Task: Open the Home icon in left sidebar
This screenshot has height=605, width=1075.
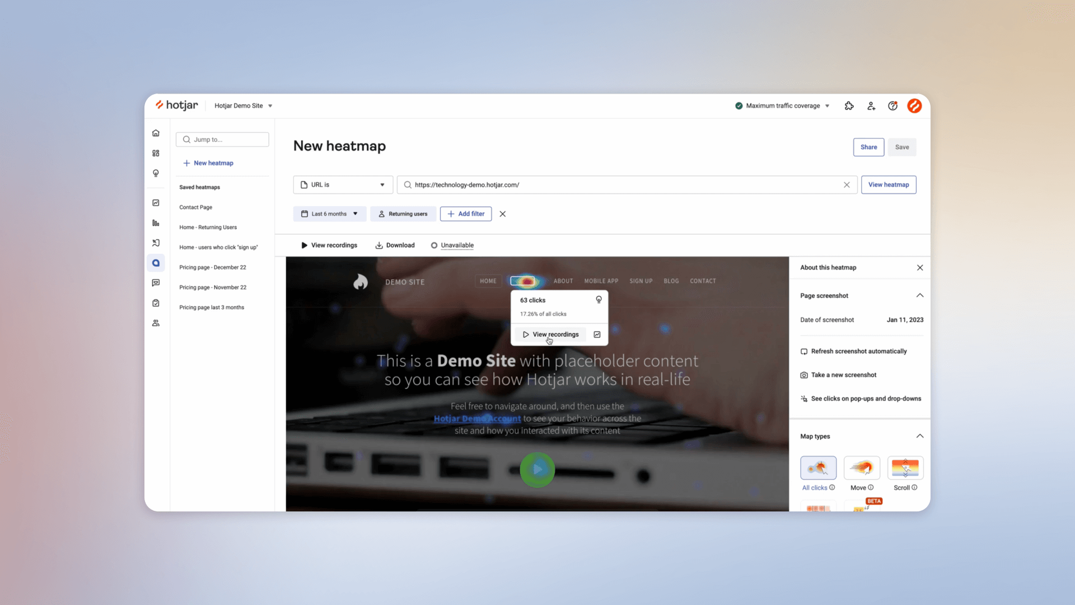Action: tap(156, 133)
